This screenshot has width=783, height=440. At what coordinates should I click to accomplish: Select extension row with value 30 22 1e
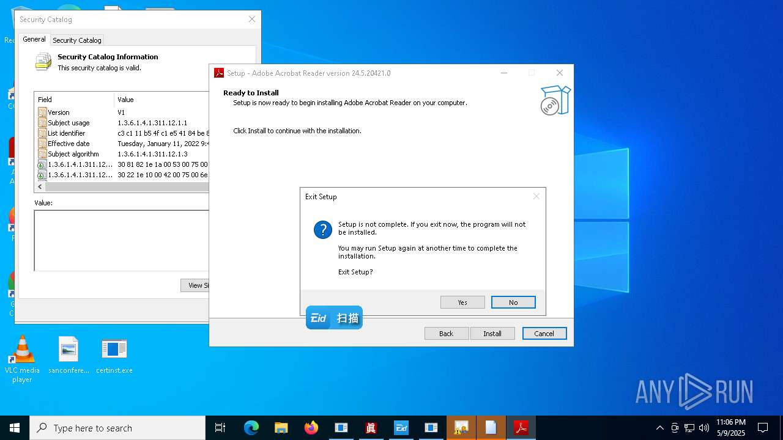[122, 175]
